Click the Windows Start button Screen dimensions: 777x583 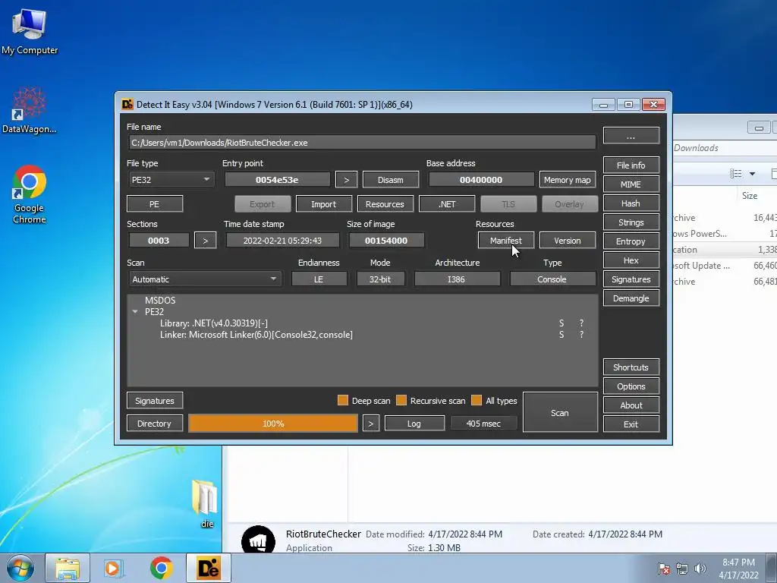[x=20, y=568]
